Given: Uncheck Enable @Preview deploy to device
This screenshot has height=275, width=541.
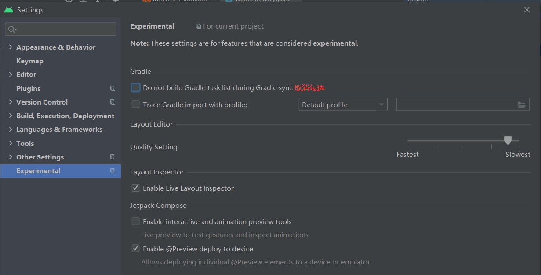Looking at the screenshot, I should pyautogui.click(x=136, y=249).
